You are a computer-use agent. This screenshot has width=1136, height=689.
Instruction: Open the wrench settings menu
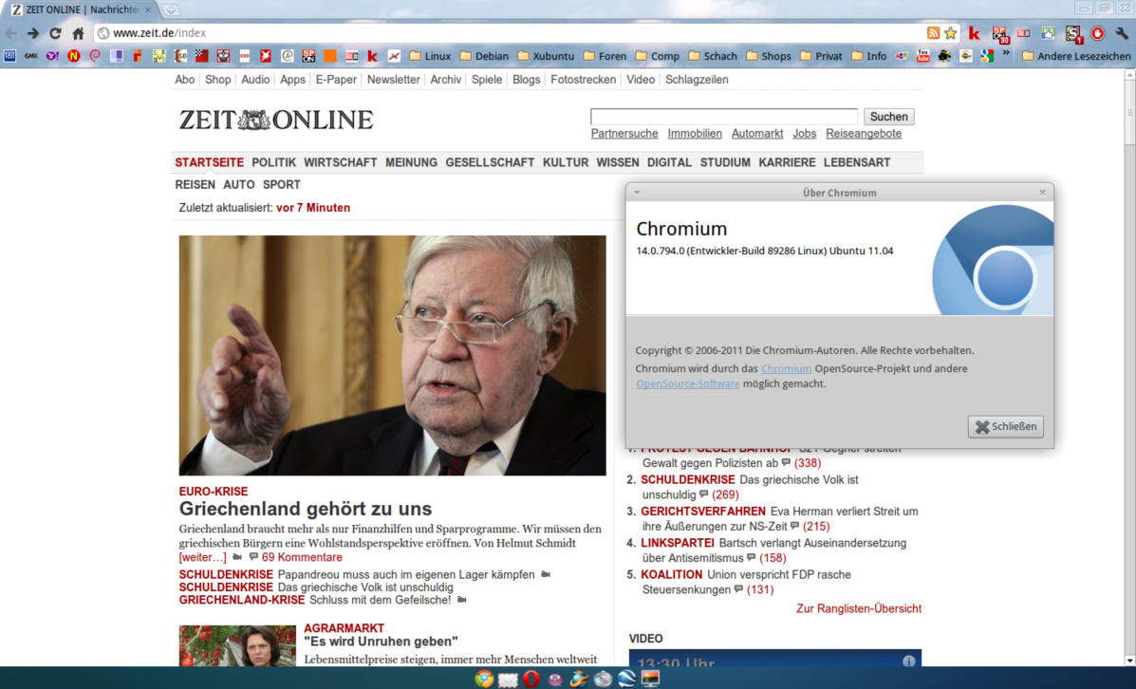1122,32
